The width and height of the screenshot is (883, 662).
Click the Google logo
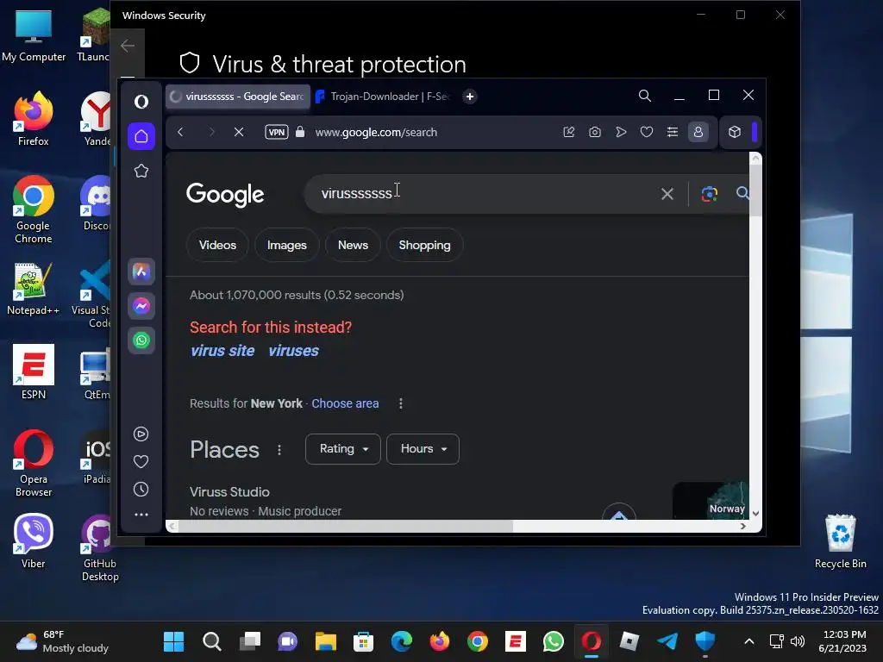pos(225,194)
